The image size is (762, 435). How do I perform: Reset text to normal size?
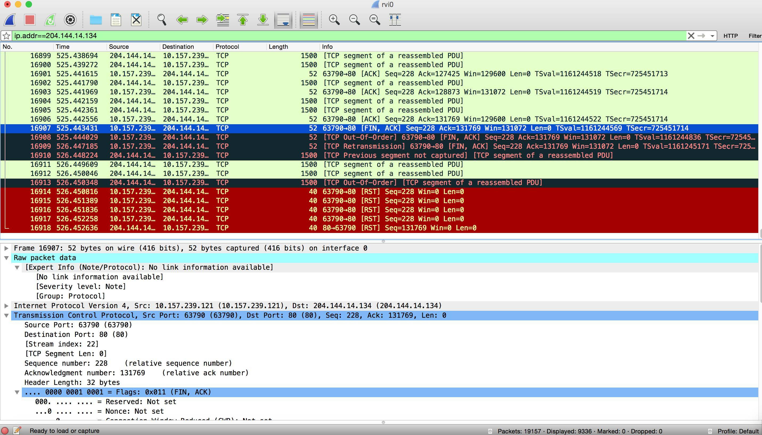[375, 20]
